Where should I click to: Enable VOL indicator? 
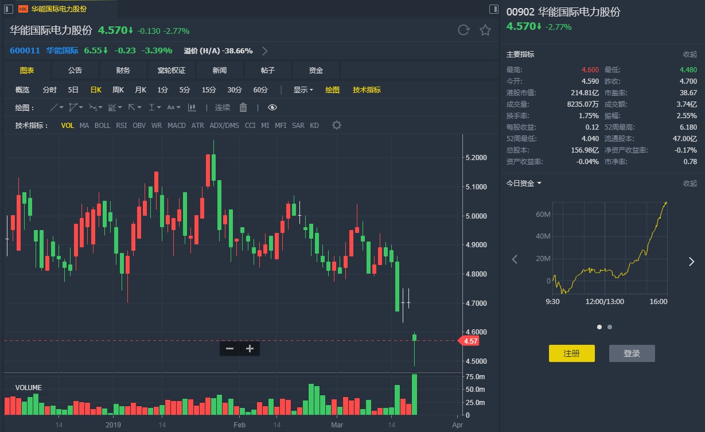point(68,125)
